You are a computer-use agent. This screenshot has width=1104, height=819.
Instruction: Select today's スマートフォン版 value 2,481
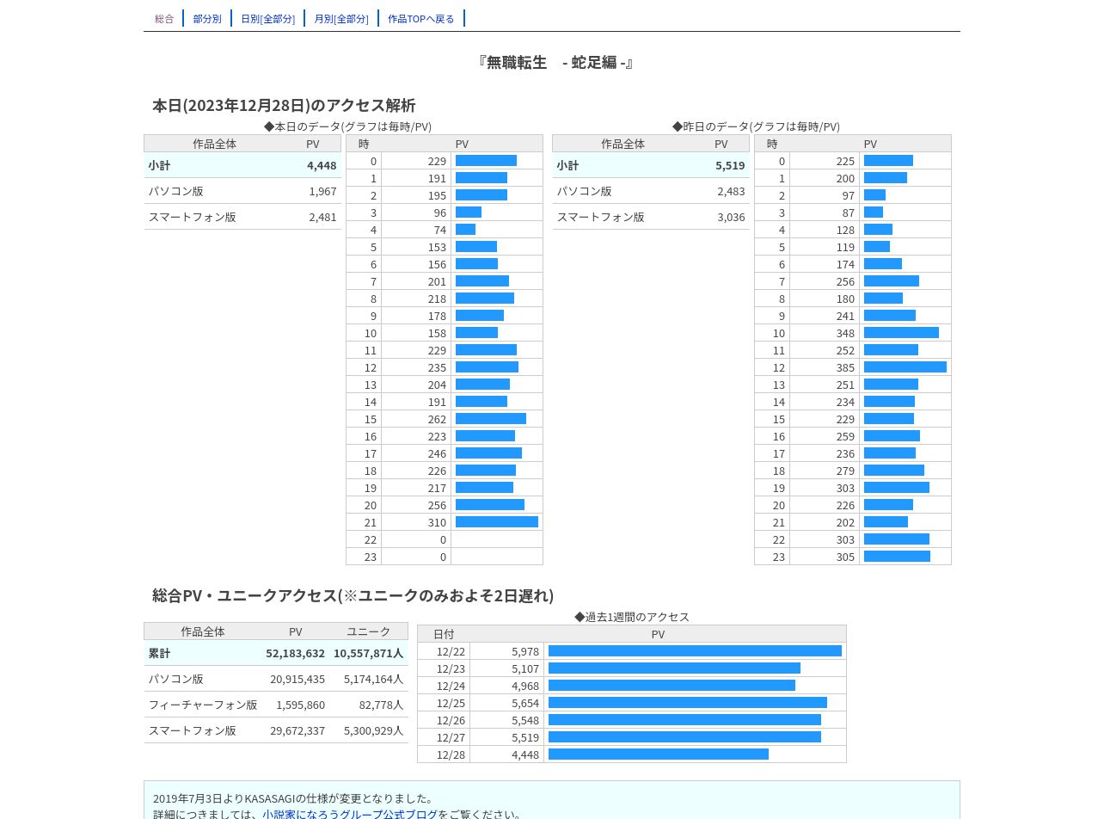pyautogui.click(x=322, y=217)
